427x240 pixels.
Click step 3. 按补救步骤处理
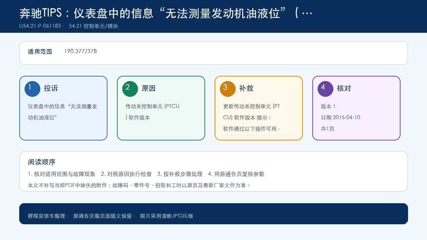coord(180,174)
